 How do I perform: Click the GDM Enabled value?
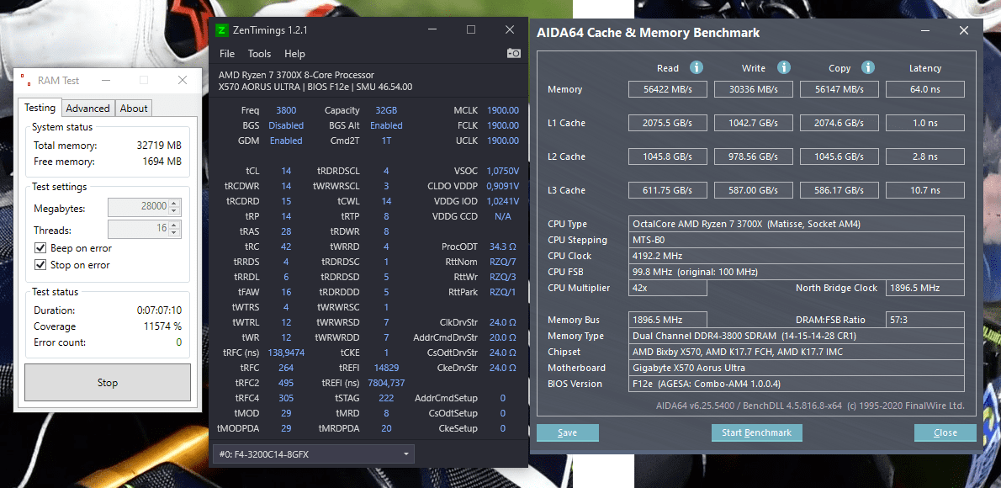[286, 141]
